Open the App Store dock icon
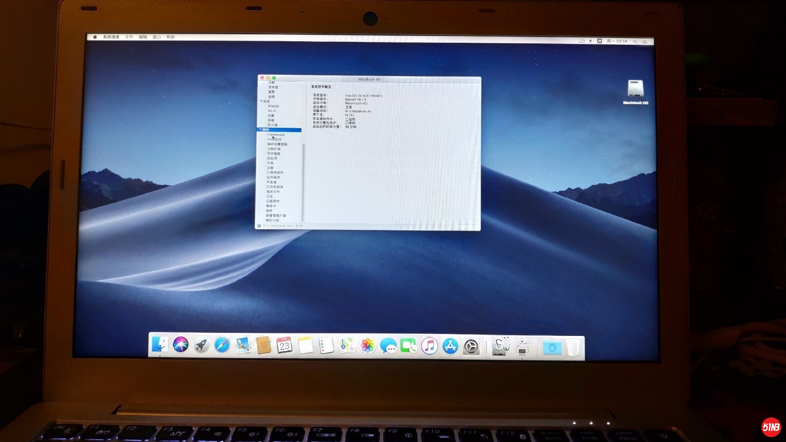This screenshot has width=786, height=442. click(x=450, y=346)
